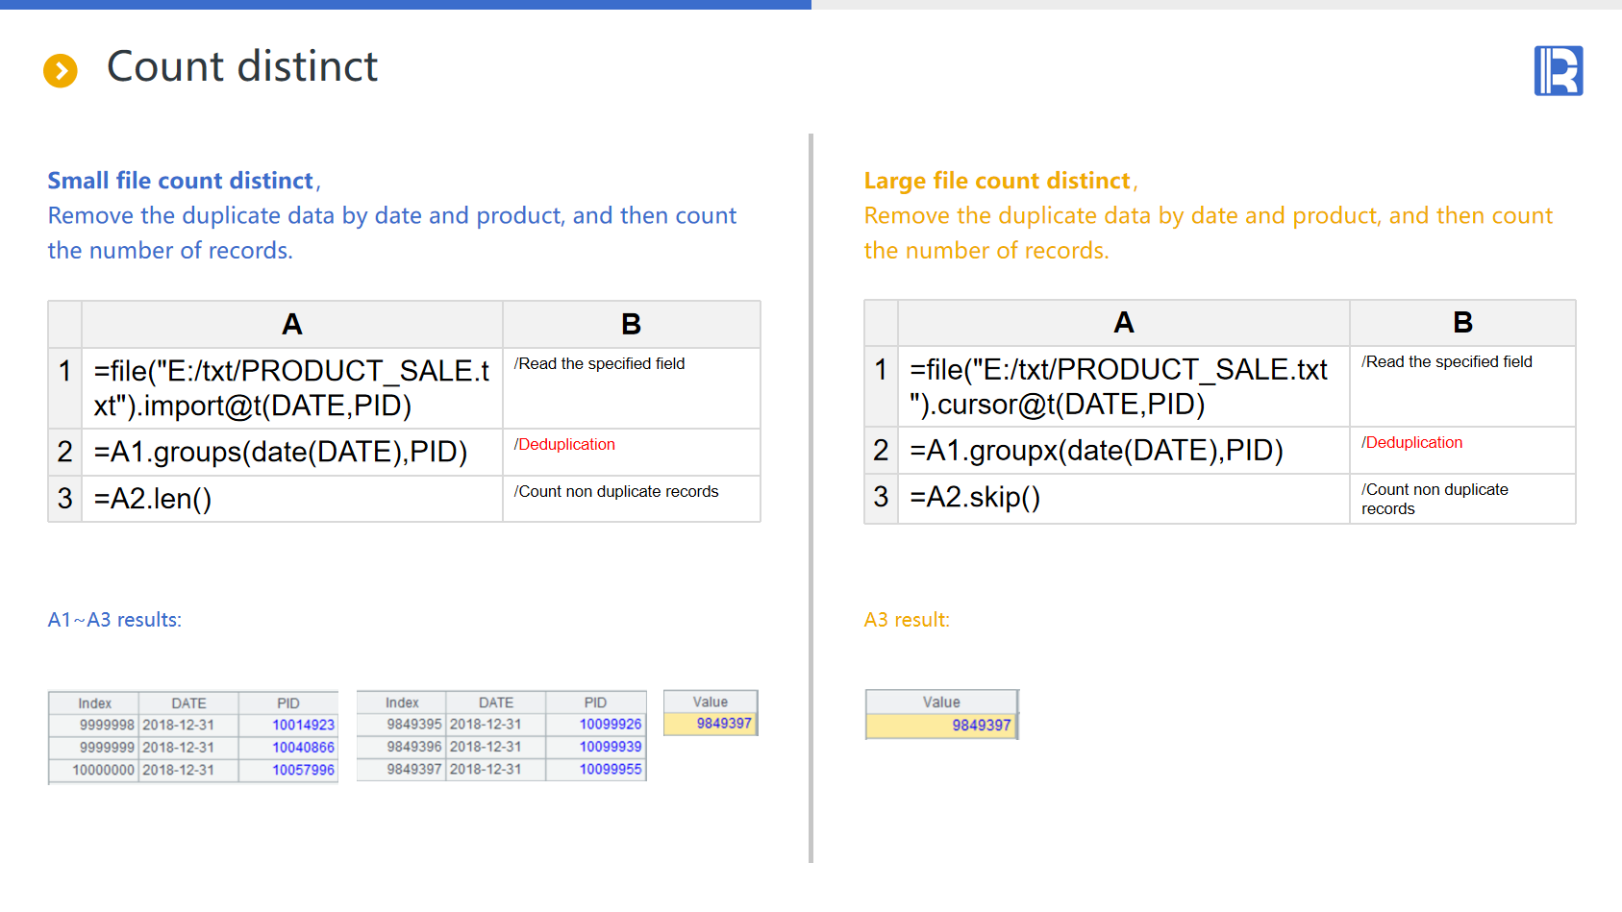This screenshot has height=912, width=1622.
Task: Click column B header in right table
Action: tap(1461, 323)
